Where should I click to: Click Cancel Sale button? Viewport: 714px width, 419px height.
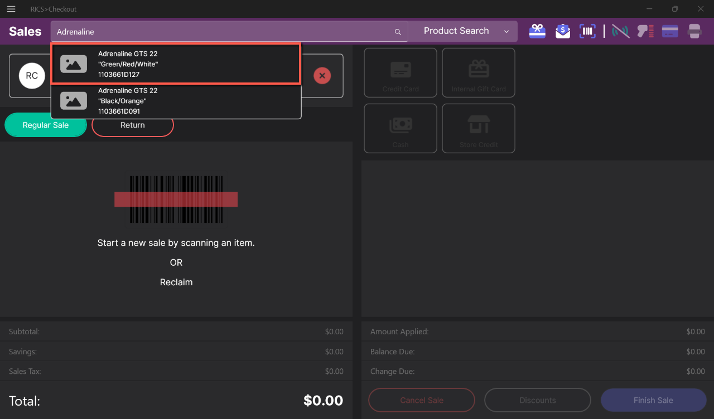(x=422, y=400)
